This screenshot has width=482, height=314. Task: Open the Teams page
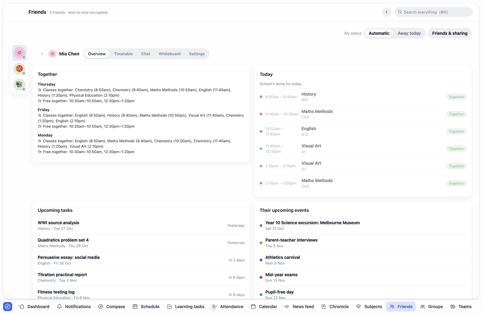click(461, 306)
